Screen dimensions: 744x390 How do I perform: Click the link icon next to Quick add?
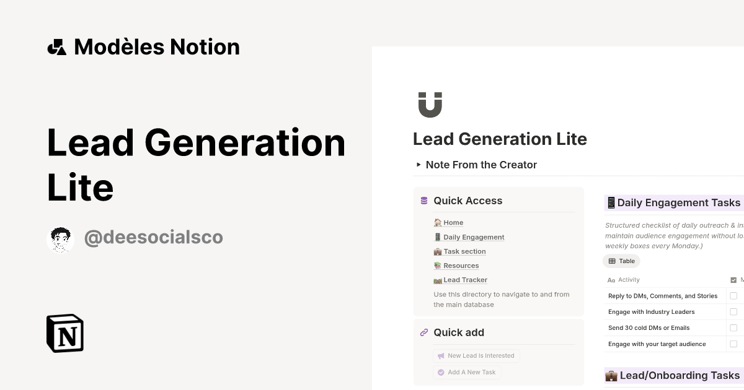pos(423,332)
